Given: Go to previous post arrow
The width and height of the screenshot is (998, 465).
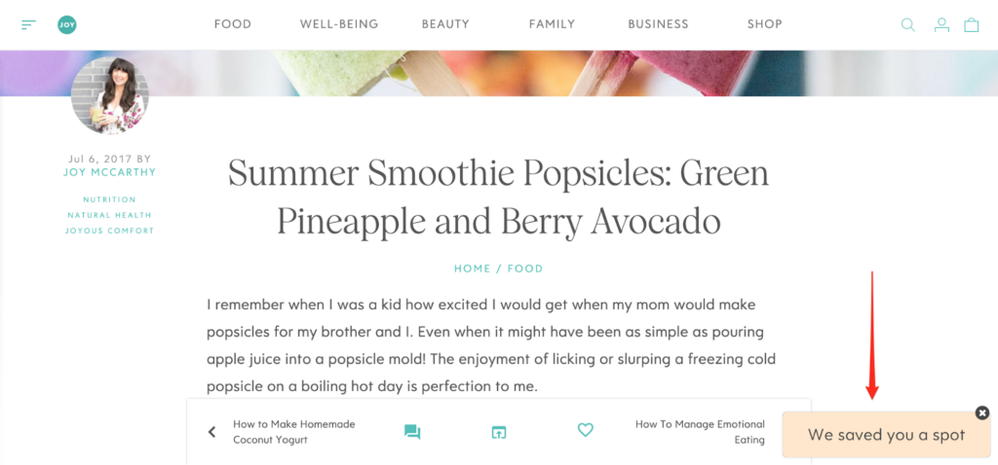Looking at the screenshot, I should (x=211, y=432).
